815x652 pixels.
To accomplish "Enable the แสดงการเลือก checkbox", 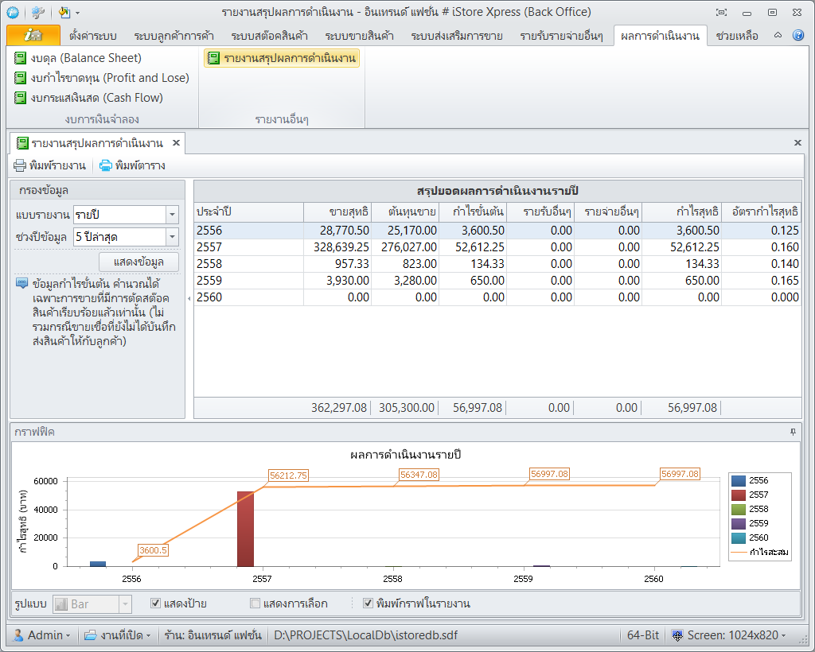I will pyautogui.click(x=255, y=603).
